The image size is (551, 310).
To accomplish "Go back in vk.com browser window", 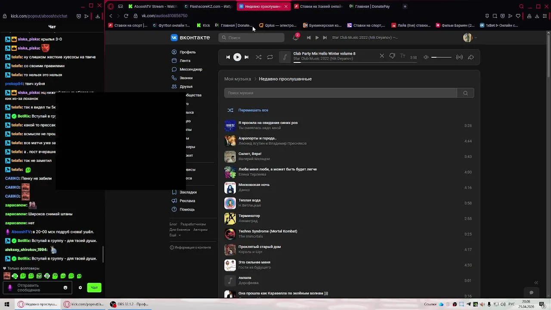I will coord(111,16).
